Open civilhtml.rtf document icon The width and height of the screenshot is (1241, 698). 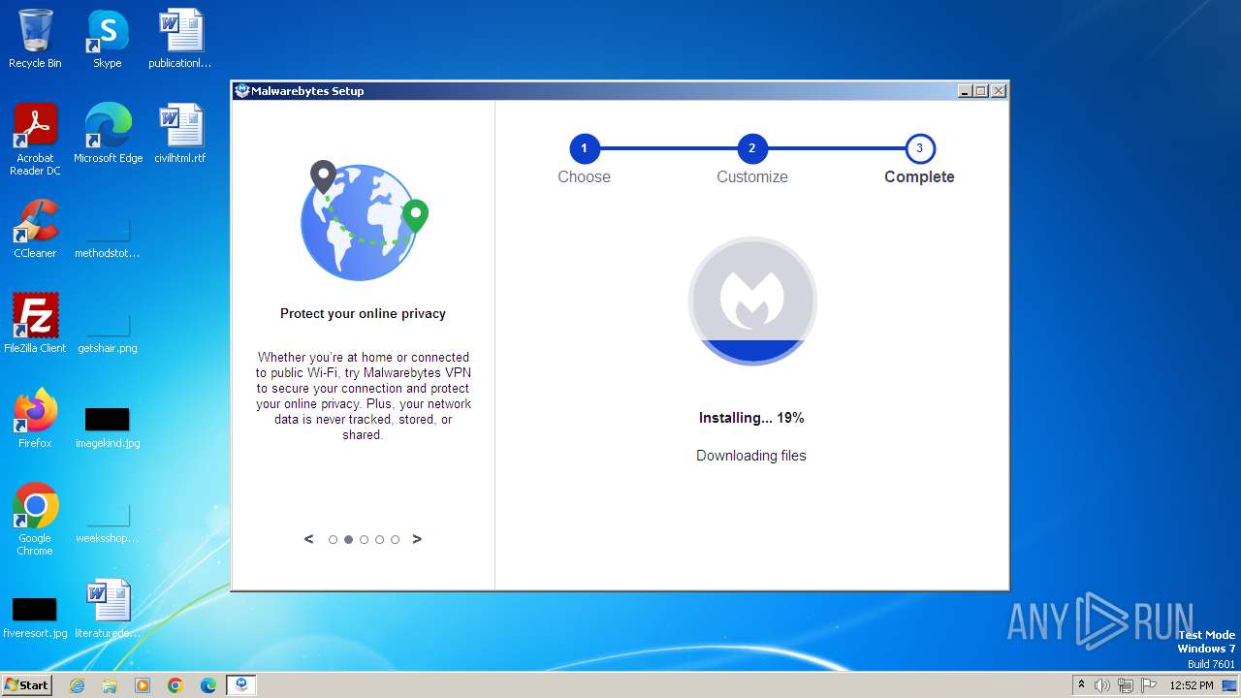(179, 134)
